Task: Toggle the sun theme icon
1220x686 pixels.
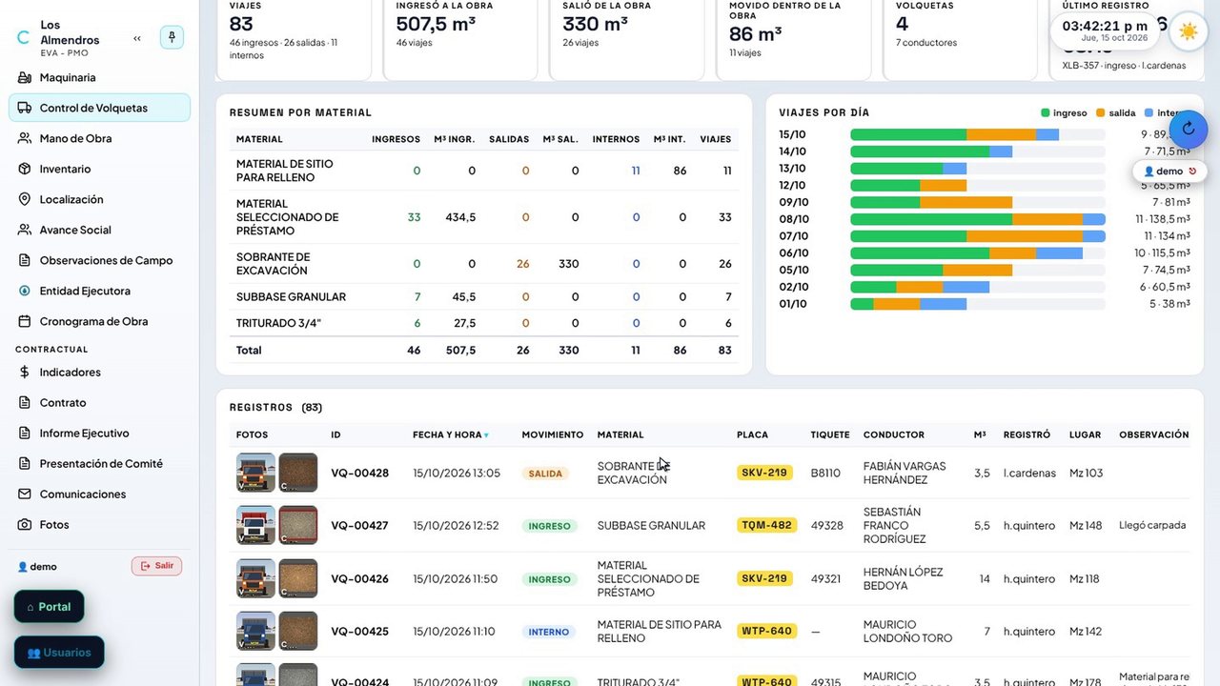Action: 1188,31
